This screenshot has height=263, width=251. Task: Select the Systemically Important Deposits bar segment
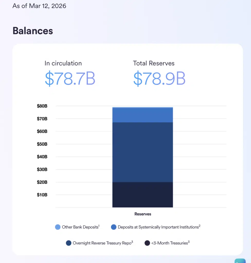[x=143, y=115]
